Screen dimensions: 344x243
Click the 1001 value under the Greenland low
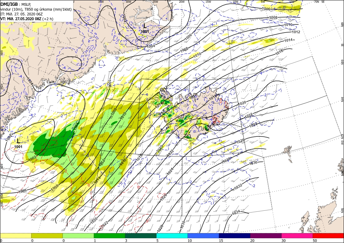145,32
